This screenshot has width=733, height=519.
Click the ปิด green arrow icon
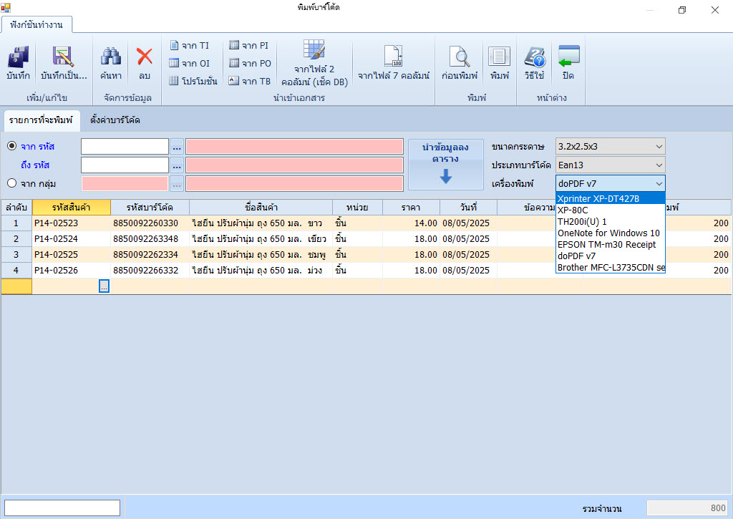coord(567,63)
